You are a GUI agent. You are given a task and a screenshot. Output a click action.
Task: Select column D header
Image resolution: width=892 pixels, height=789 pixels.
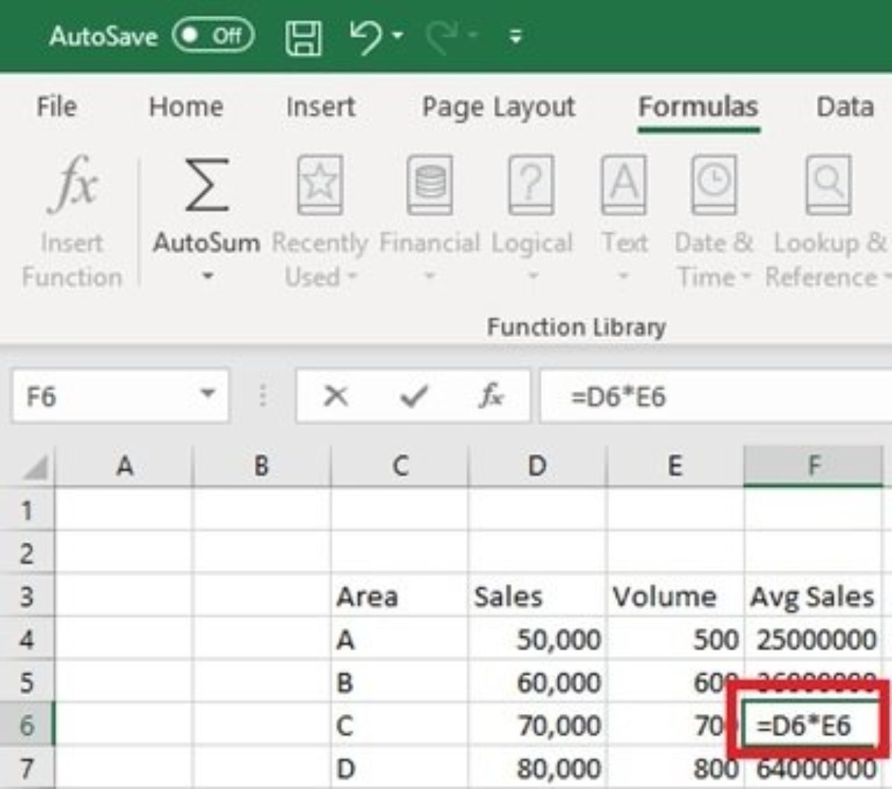[537, 467]
